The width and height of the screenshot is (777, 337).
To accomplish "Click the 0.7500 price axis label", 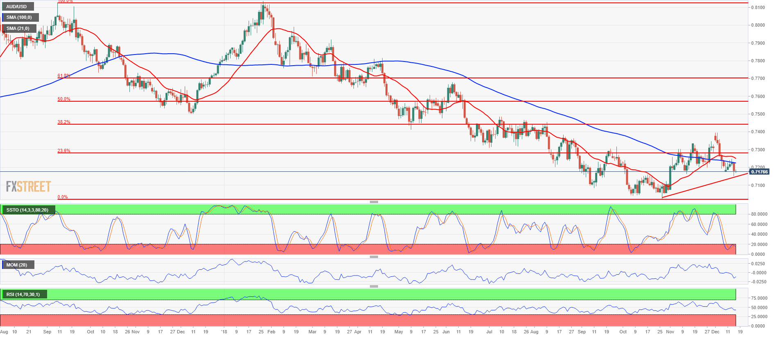I will click(x=758, y=114).
